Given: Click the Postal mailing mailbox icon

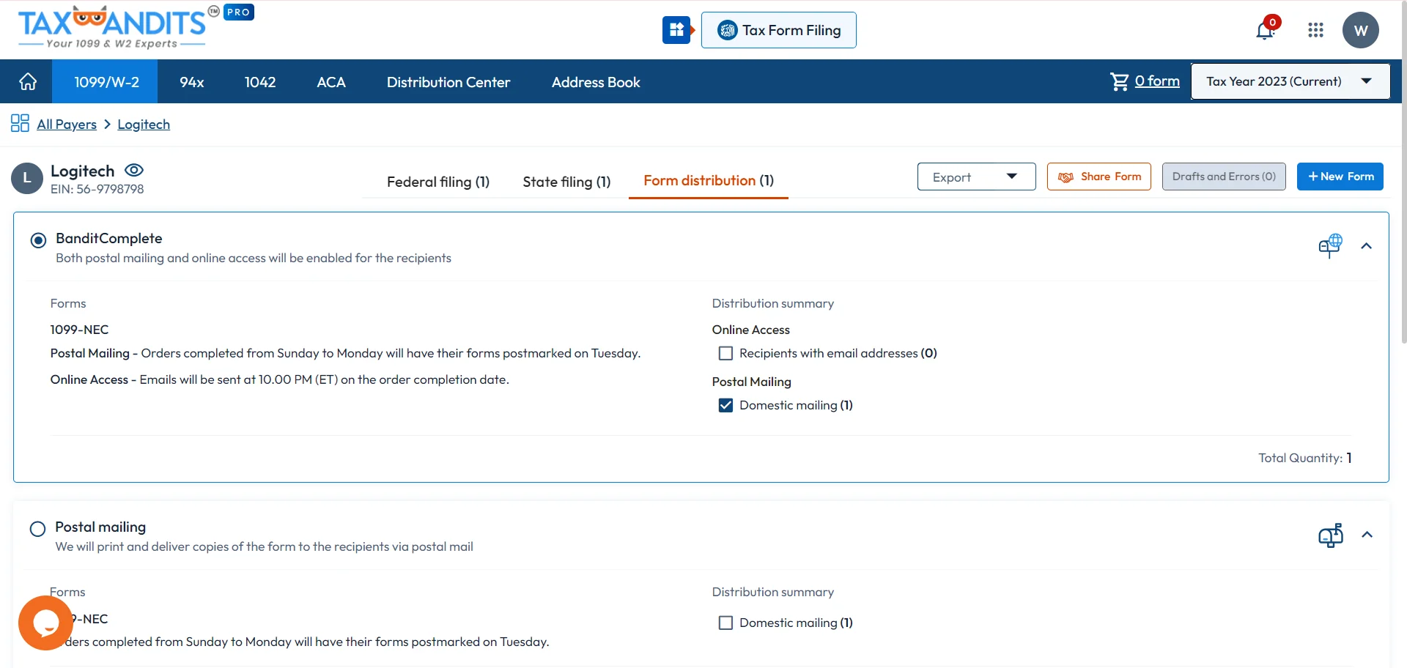Looking at the screenshot, I should [x=1330, y=535].
